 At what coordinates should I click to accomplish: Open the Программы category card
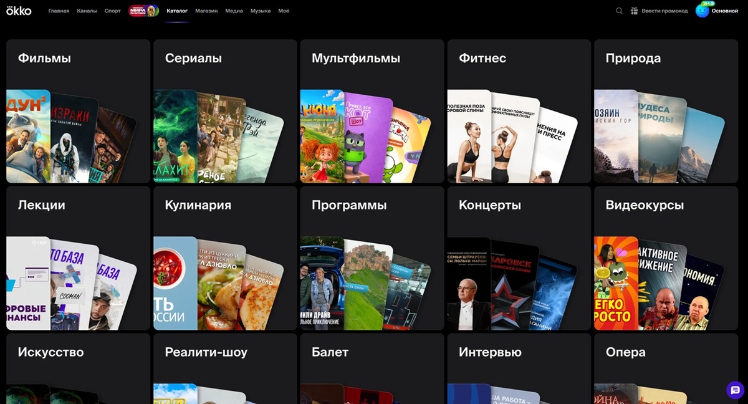372,258
